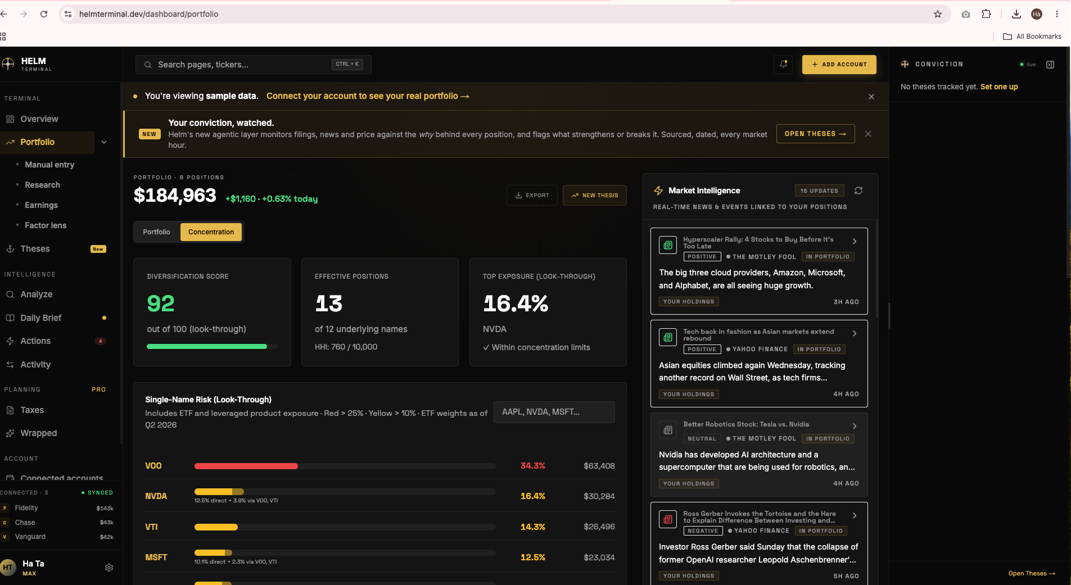This screenshot has width=1071, height=585.
Task: Click the 15 Updates badge
Action: [819, 191]
